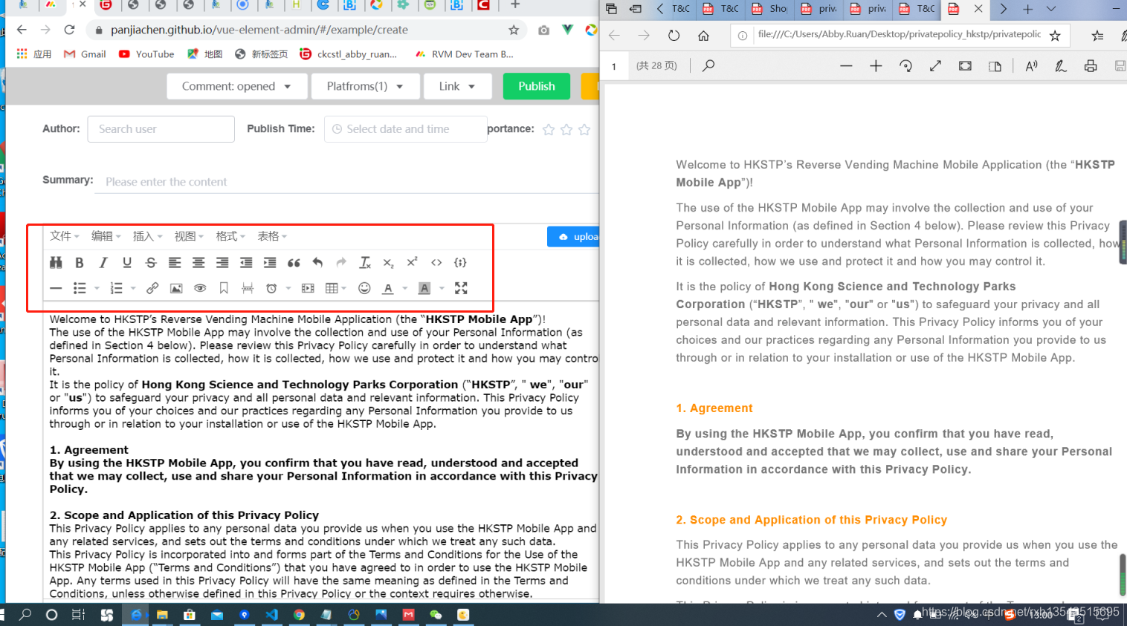
Task: Toggle underline formatting in the editor
Action: [x=127, y=262]
